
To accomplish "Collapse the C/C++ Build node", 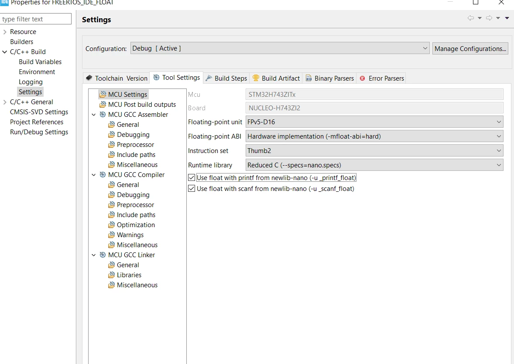I will 5,52.
